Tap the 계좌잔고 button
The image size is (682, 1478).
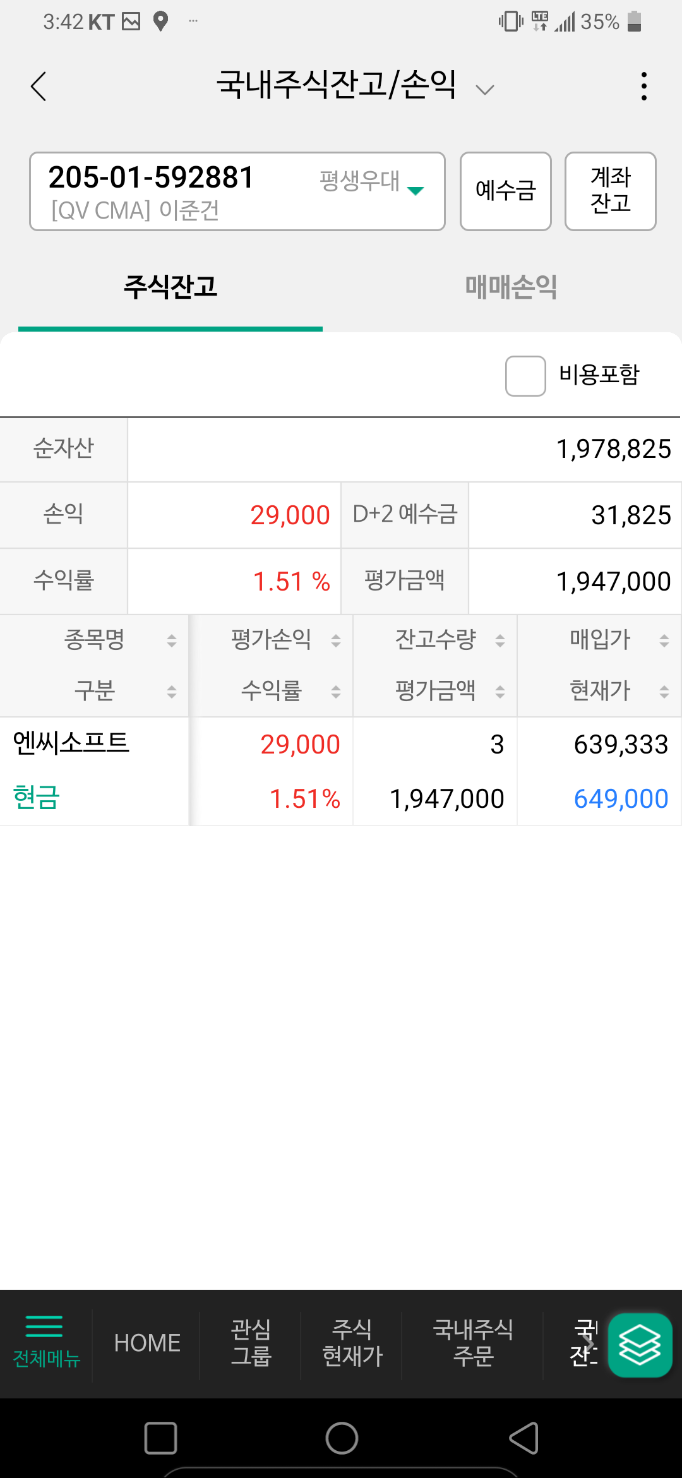pyautogui.click(x=610, y=191)
